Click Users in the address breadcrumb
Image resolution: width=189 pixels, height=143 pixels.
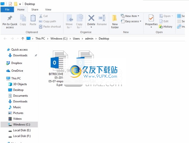(76, 39)
